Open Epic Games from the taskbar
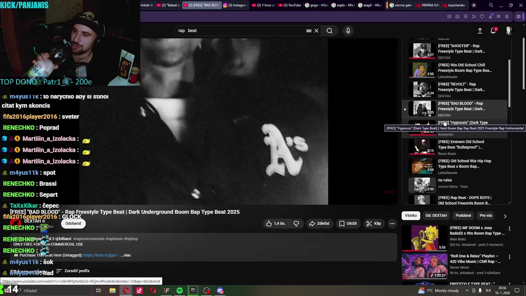Screen dimensions: 526x296 (x=193, y=291)
